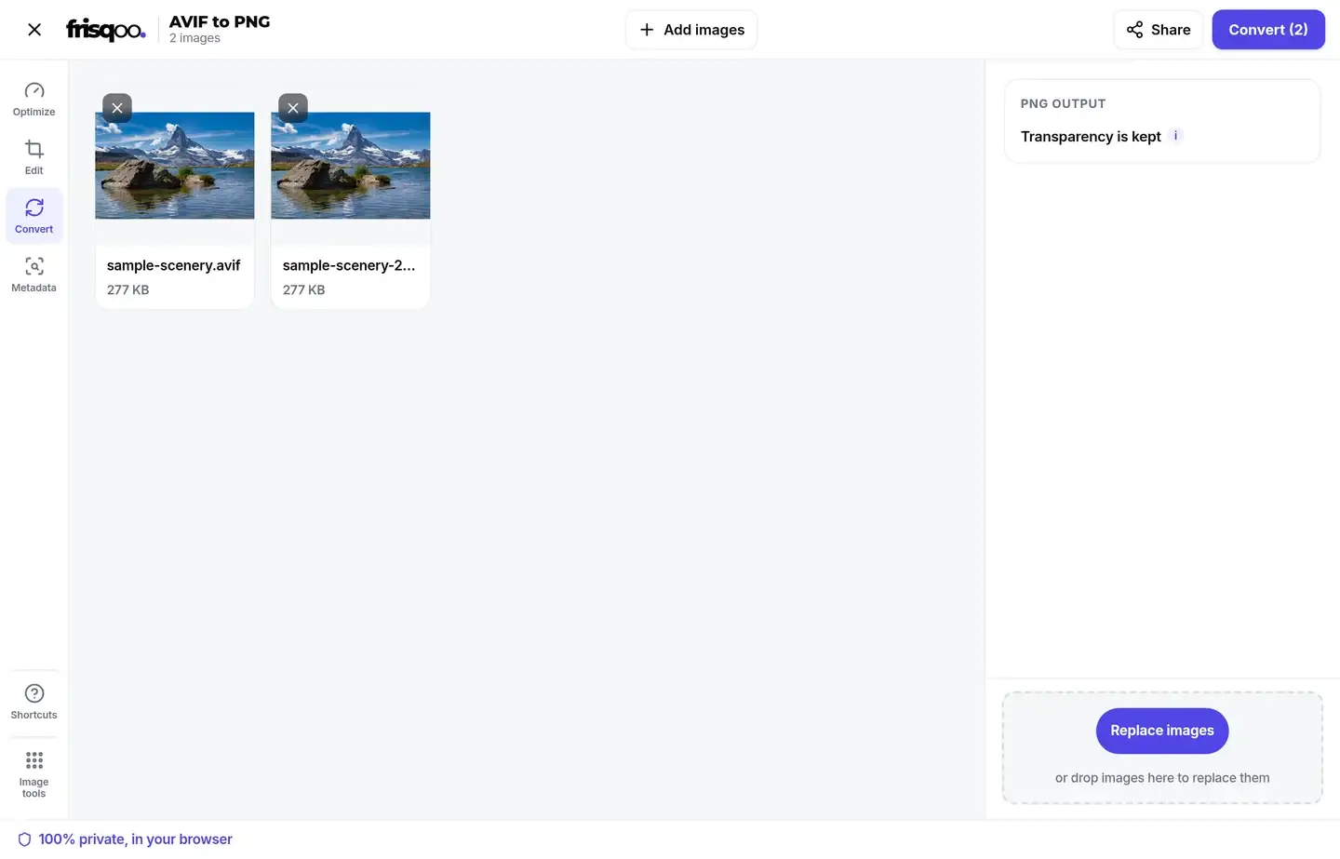The image size is (1340, 859).
Task: Click the Replace images button
Action: pos(1162,731)
